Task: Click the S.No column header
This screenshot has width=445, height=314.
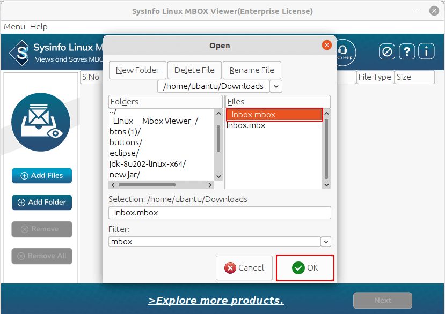Action: pos(91,77)
